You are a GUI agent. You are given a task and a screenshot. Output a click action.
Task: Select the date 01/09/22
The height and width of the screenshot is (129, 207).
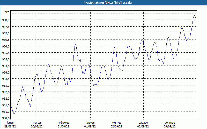coord(90,126)
